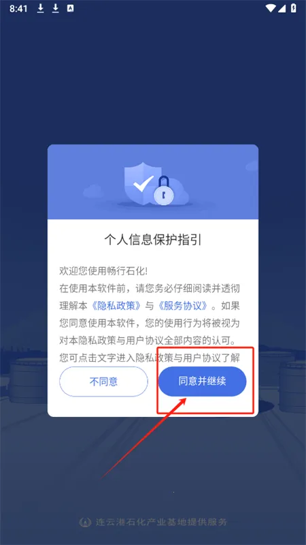Viewport: 306px width, 545px height.
Task: Tap the shield checkmark icon
Action: tap(143, 183)
